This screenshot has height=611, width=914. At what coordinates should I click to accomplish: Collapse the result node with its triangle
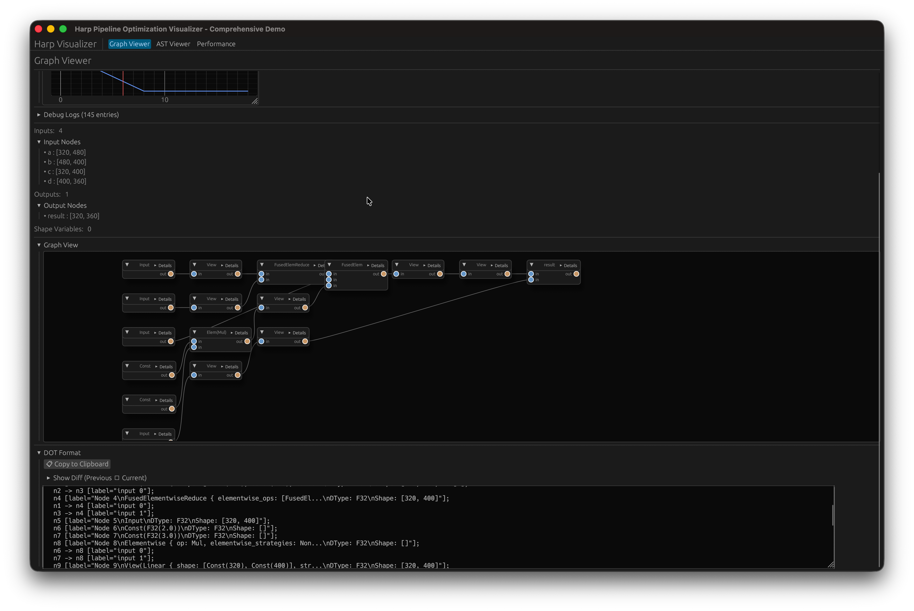pos(531,265)
